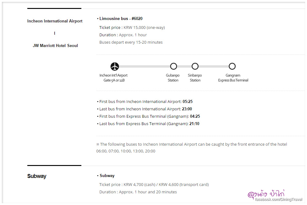Viewport: 307px width, 205px height.
Task: Click the subway ticket price KRW 4,700 line
Action: [154, 185]
